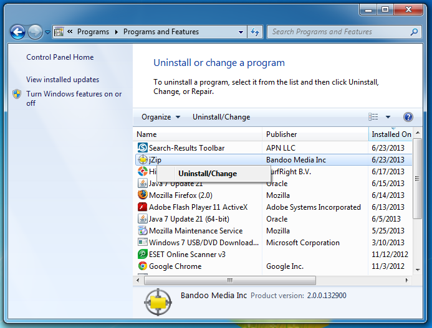This screenshot has height=328, width=432.
Task: Click horizontal scrollbar right arrow
Action: pyautogui.click(x=406, y=281)
